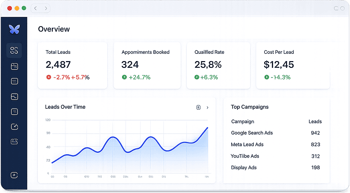
Task: Open the wave chart icon in sidebar
Action: coord(14,96)
